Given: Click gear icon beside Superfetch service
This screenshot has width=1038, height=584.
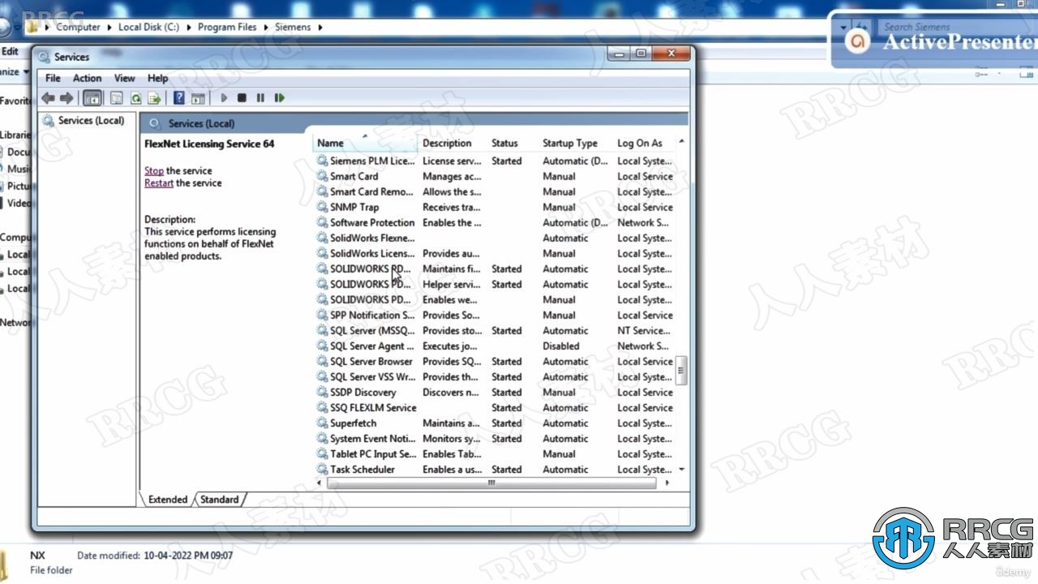Looking at the screenshot, I should click(322, 423).
